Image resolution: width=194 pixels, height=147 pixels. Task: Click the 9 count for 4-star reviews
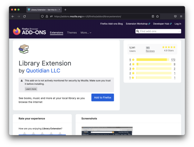(x=174, y=64)
